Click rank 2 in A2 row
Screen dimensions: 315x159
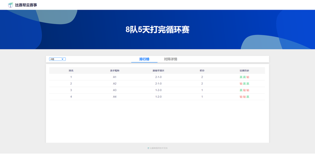coord(71,84)
